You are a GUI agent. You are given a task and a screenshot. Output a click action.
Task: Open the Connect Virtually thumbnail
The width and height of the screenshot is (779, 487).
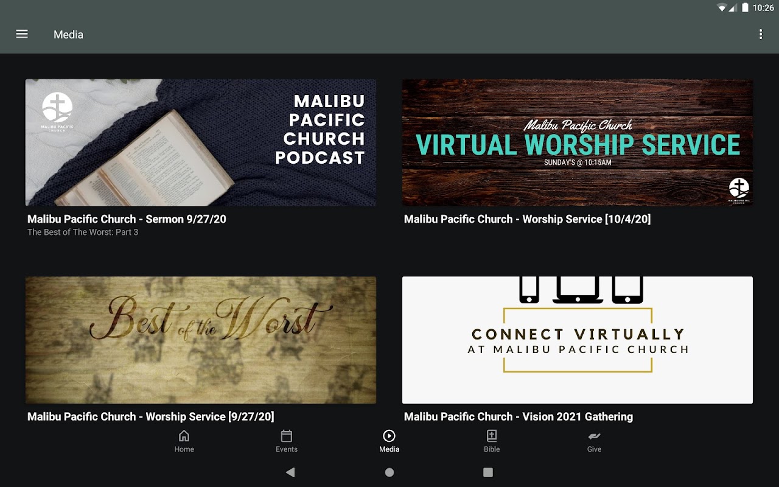[x=578, y=340]
